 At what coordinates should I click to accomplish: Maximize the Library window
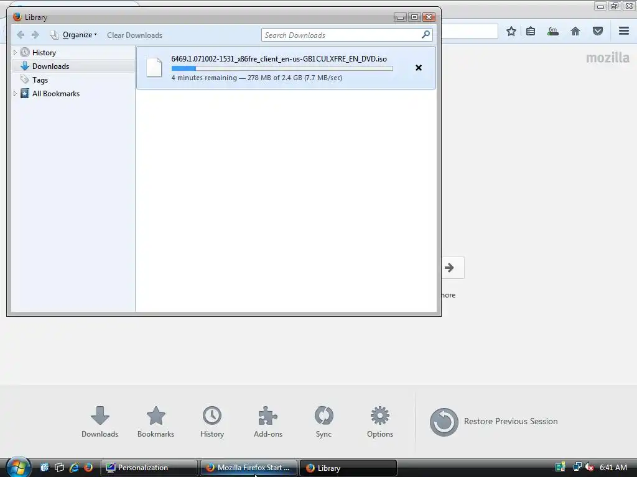(x=414, y=17)
